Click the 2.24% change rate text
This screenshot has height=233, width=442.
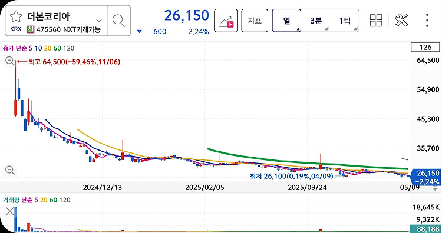pyautogui.click(x=199, y=32)
